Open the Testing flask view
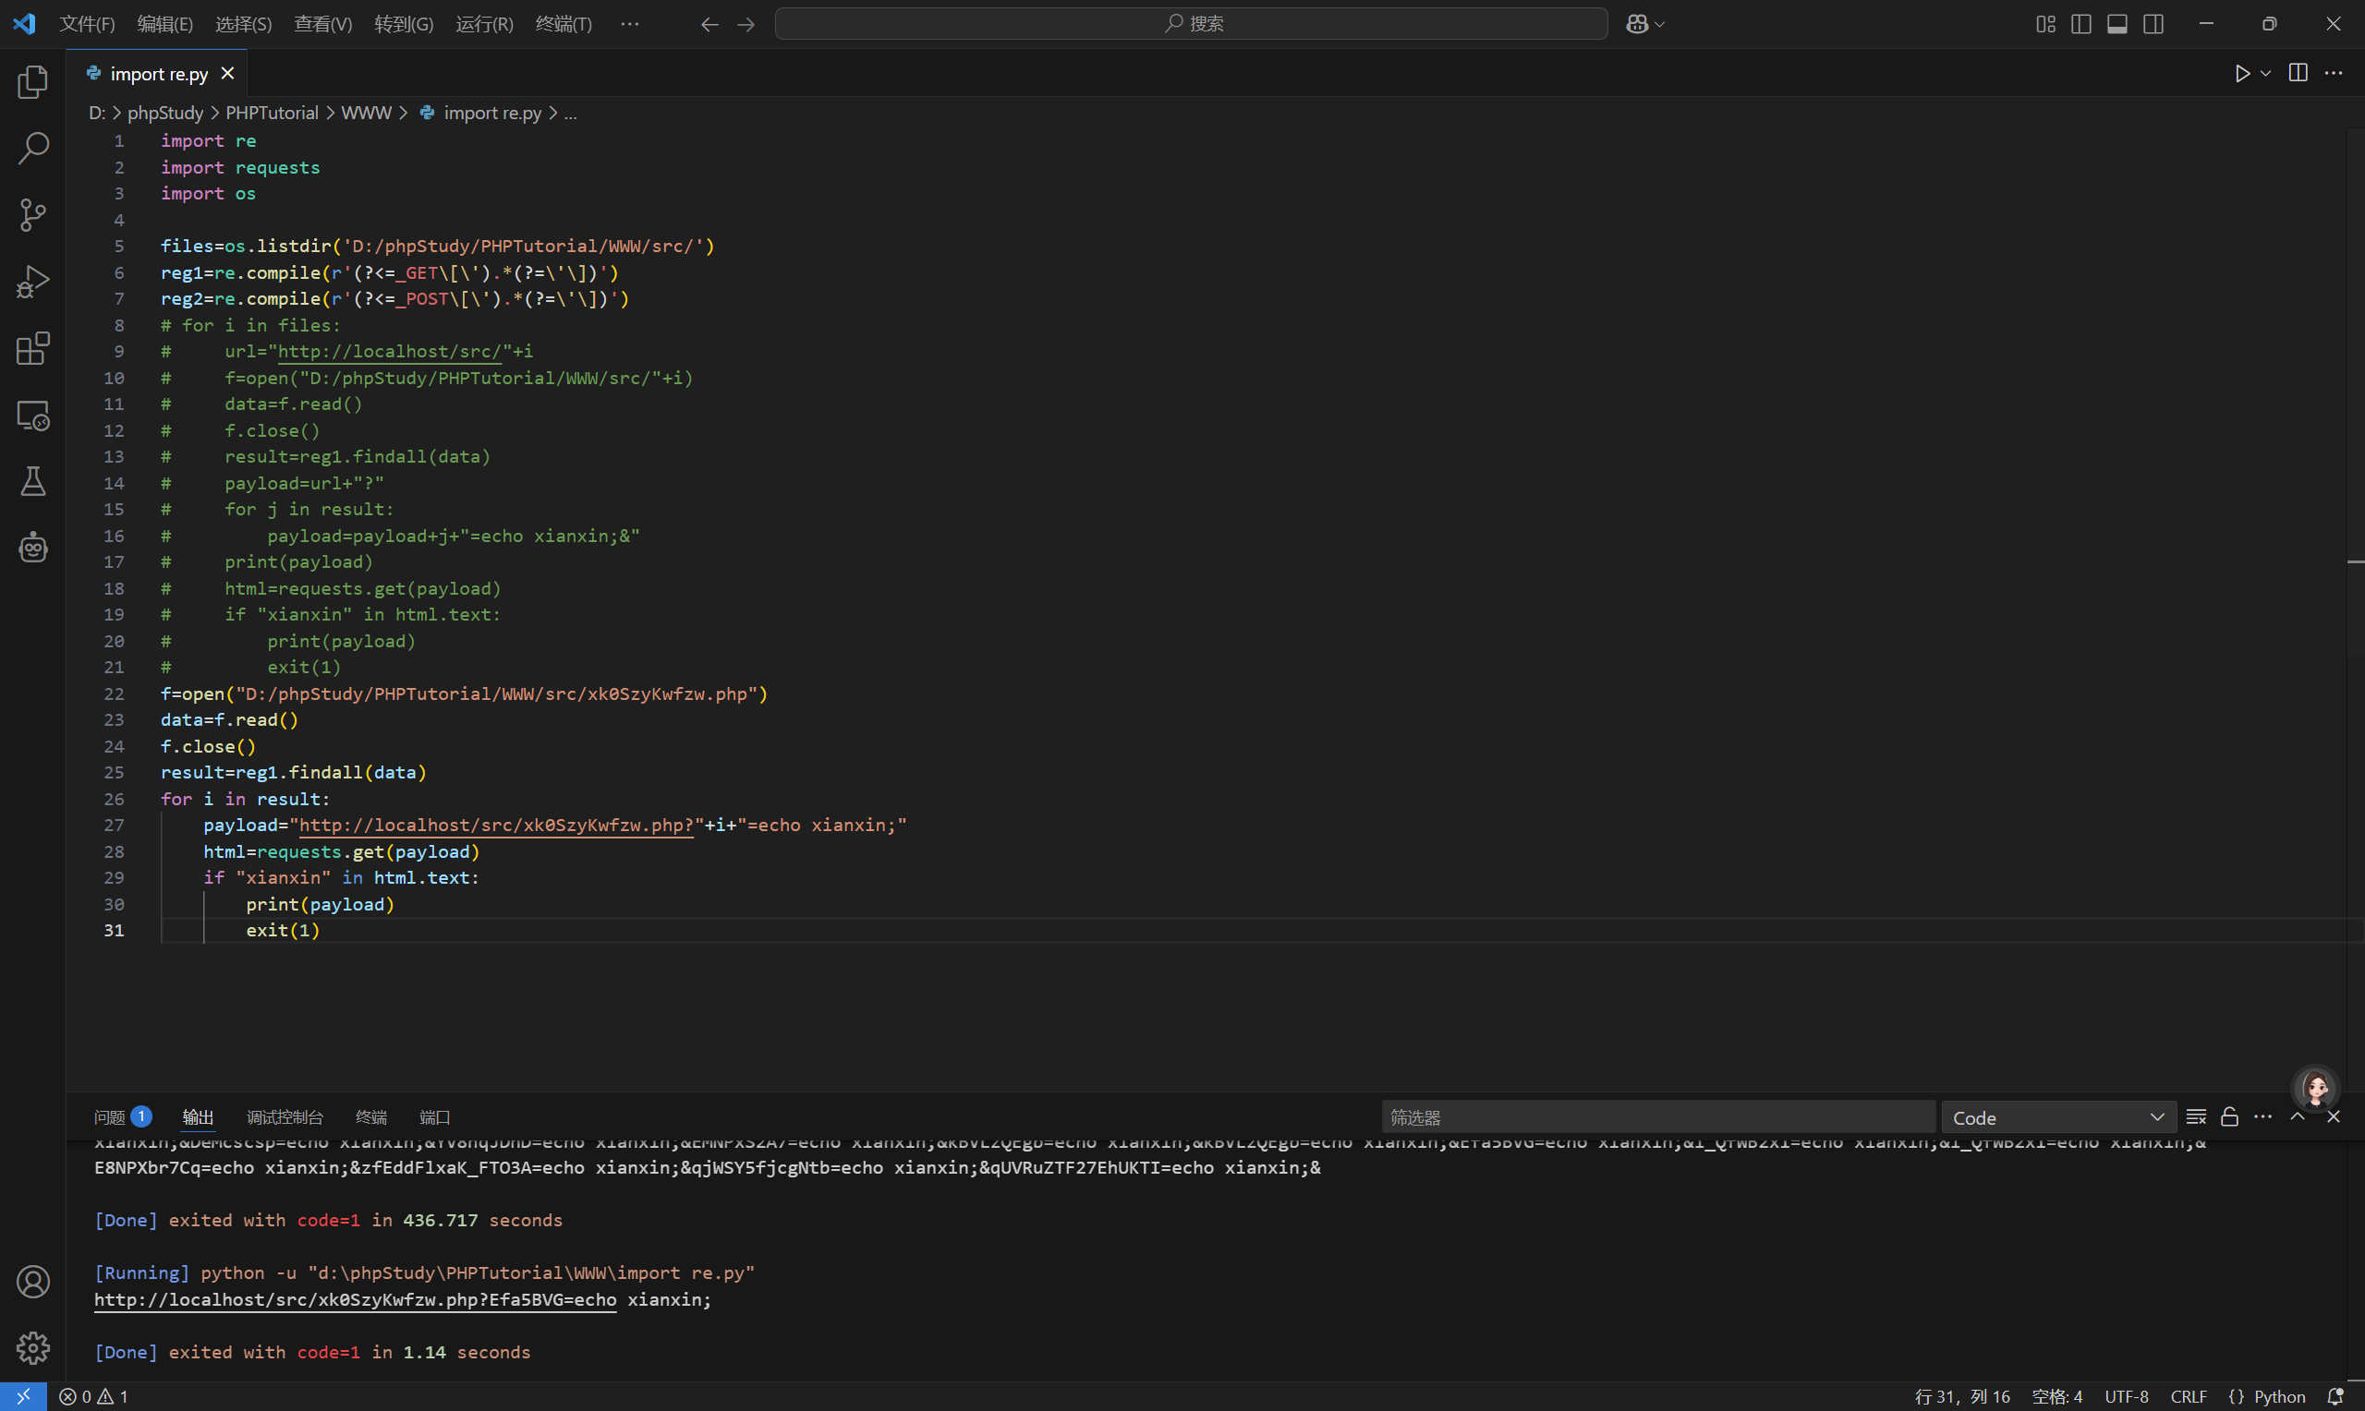The height and width of the screenshot is (1411, 2365). (x=33, y=481)
